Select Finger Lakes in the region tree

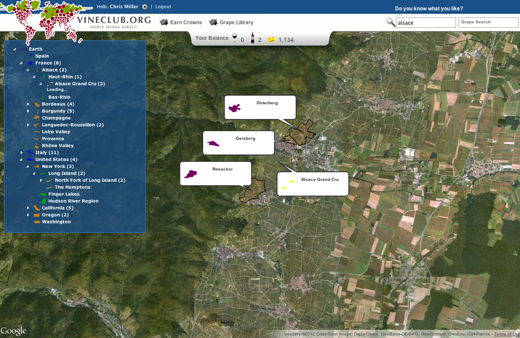coord(64,194)
